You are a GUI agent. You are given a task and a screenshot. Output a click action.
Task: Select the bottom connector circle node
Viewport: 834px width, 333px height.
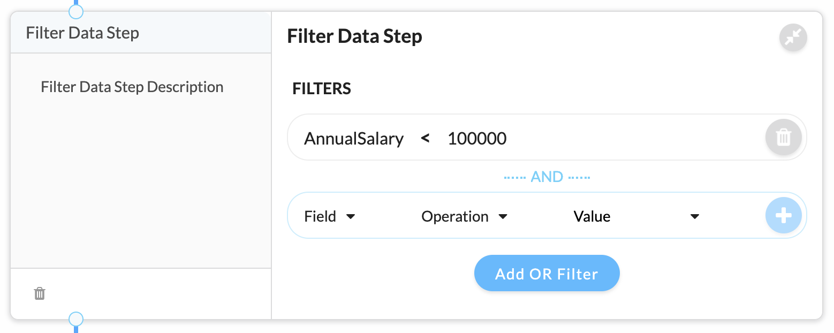point(76,320)
